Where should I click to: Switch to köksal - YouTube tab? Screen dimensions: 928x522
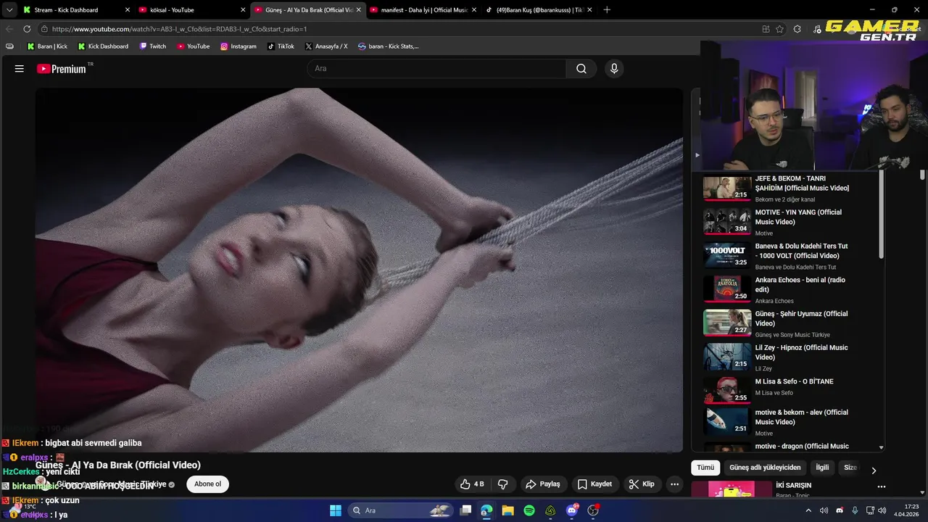191,10
